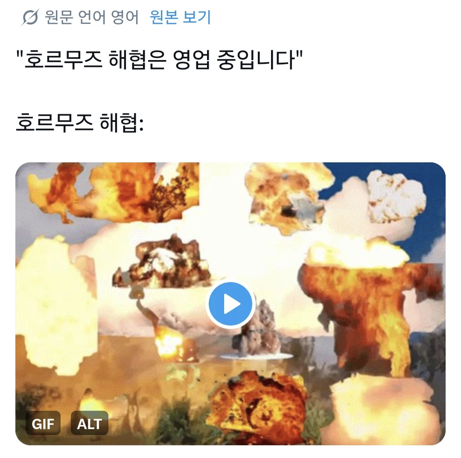The width and height of the screenshot is (461, 458).
Task: Click the "호르무즈 해협:" text line
Action: click(x=80, y=122)
